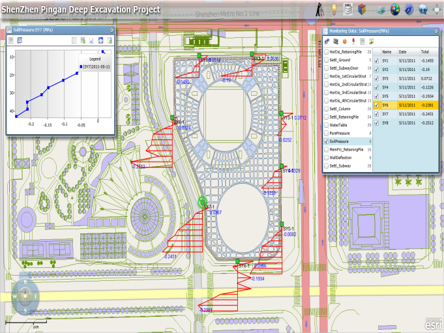Select the SY2 row in the data table
This screenshot has height=333, width=444.
406,70
